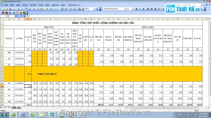Open the Format menu
This screenshot has height=118, width=211.
[33, 5]
